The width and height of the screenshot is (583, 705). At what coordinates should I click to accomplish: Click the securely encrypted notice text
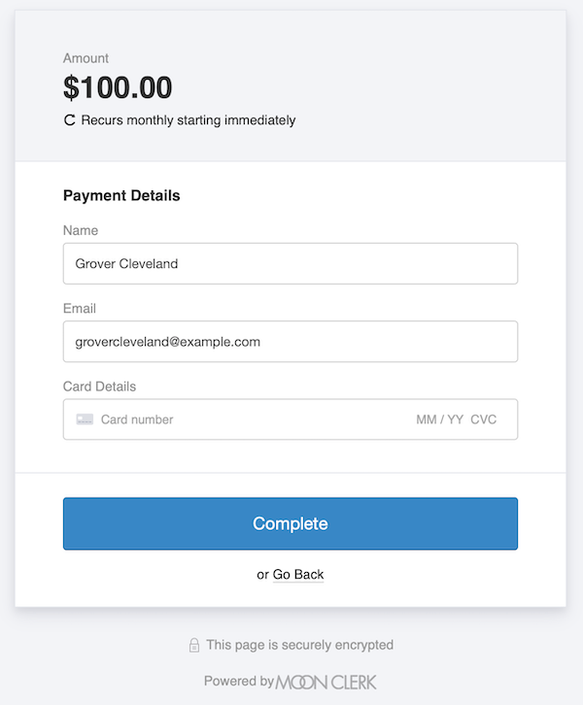click(x=299, y=645)
